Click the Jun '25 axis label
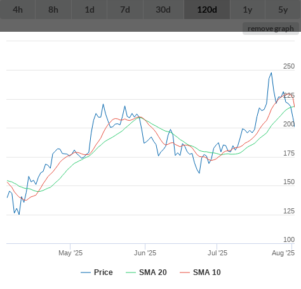Viewport: 301px width, 289px height. click(x=145, y=253)
